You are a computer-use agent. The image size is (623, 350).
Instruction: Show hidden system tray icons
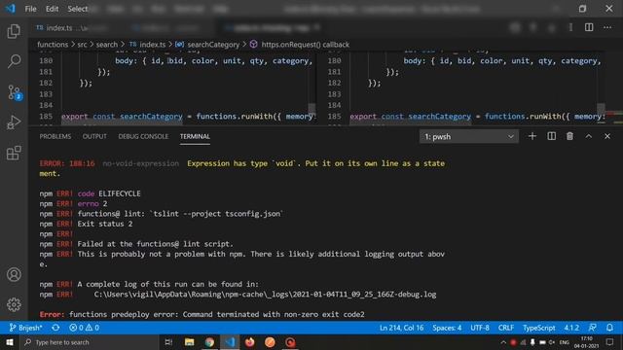point(503,342)
